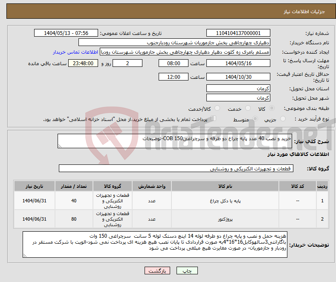The image size is (336, 282).
Task: Click the نام کالا column header
Action: point(225,186)
